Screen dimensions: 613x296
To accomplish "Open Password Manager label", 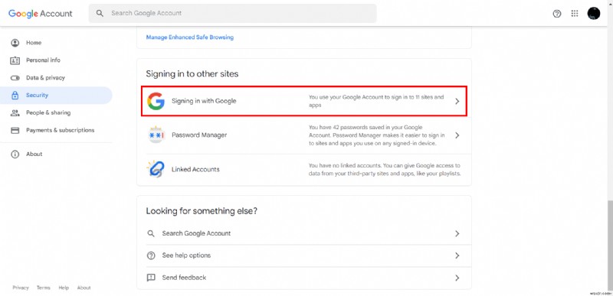I will click(199, 135).
